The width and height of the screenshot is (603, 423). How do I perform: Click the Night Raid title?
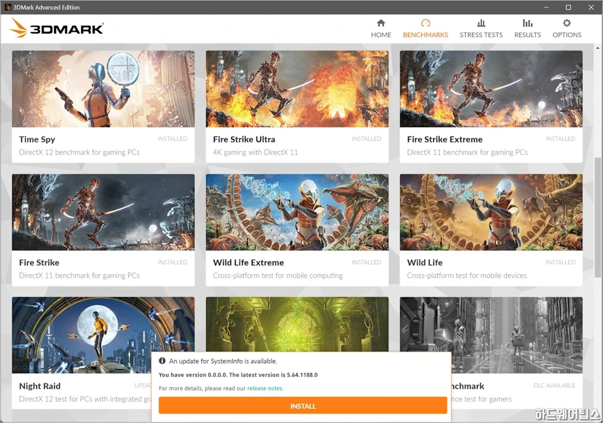pos(39,386)
